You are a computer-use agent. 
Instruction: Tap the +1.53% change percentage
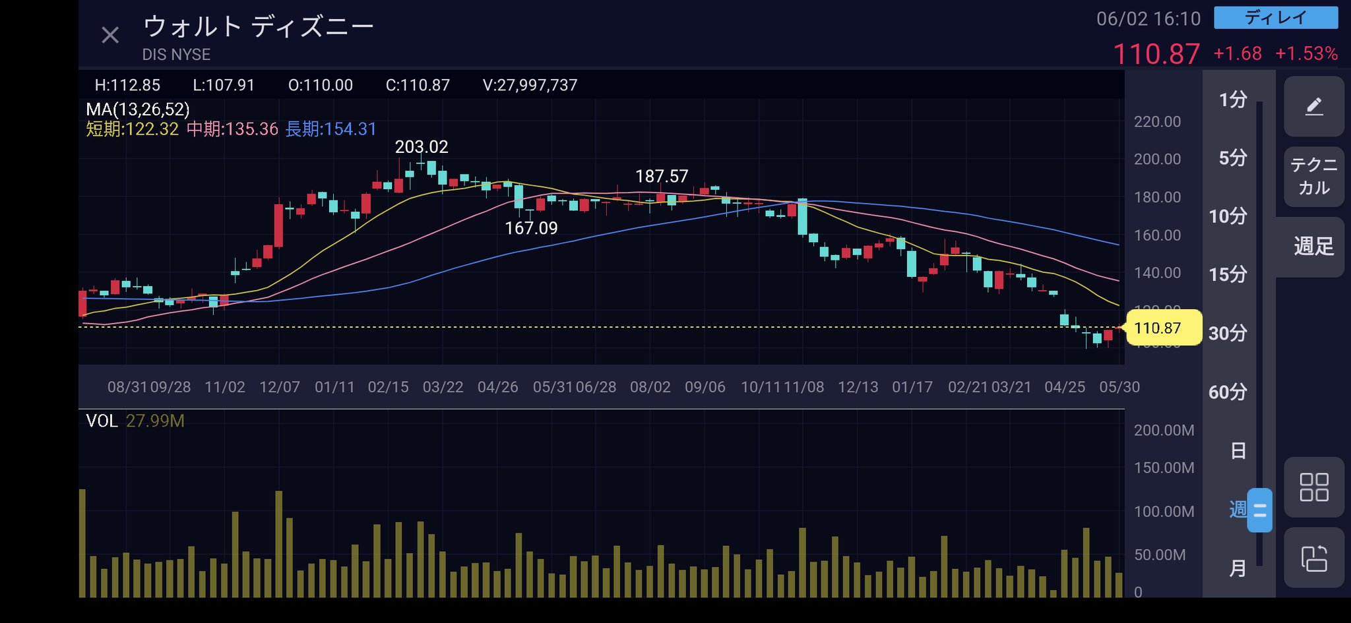pos(1306,53)
